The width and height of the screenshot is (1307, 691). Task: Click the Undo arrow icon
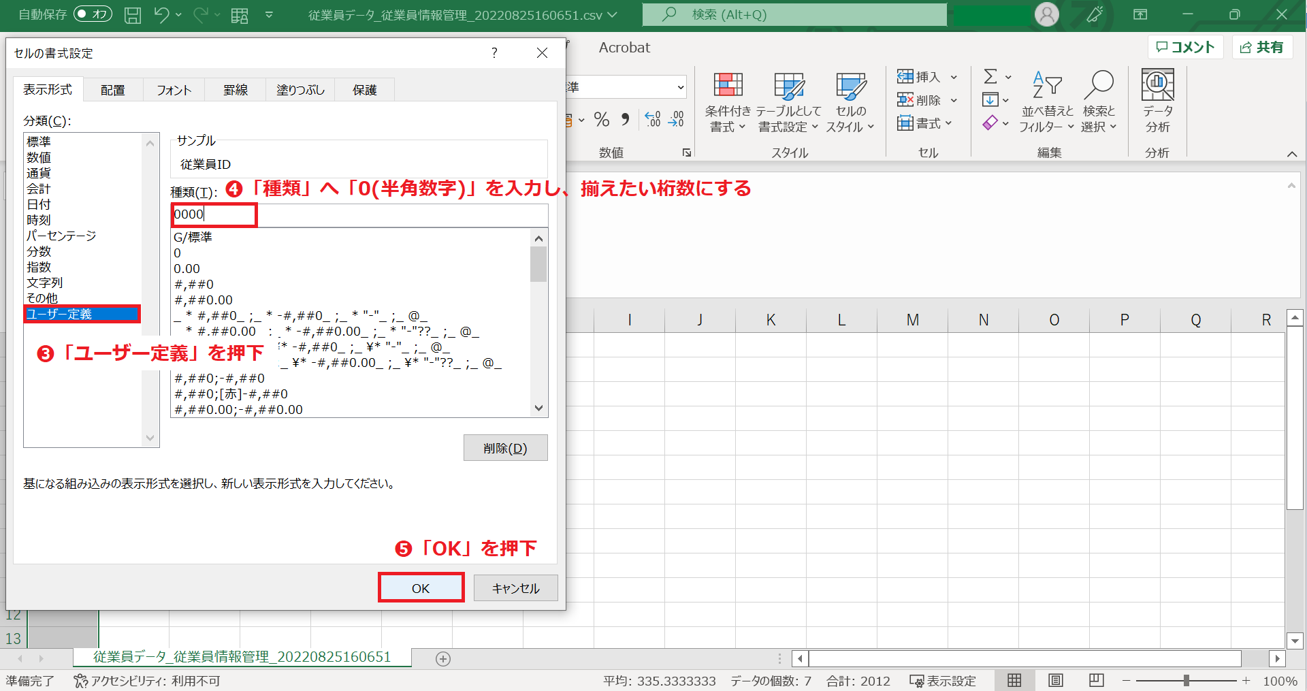point(161,15)
